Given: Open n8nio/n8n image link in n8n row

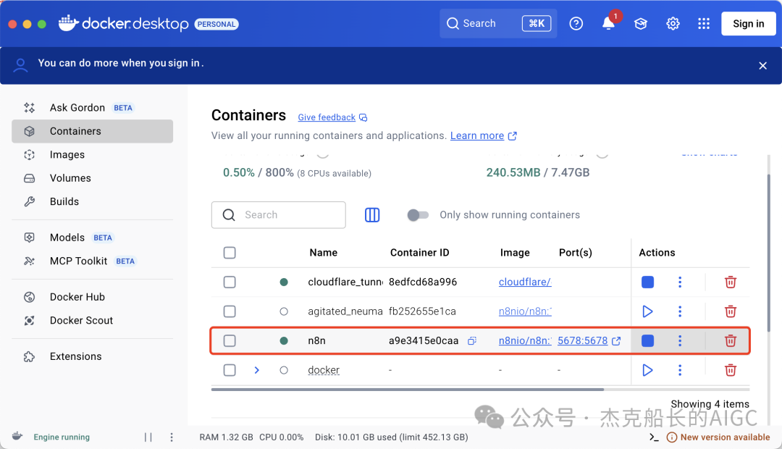Looking at the screenshot, I should point(525,341).
